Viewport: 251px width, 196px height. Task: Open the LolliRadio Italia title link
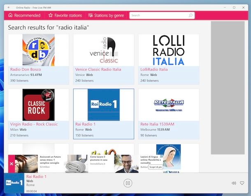coord(154,69)
